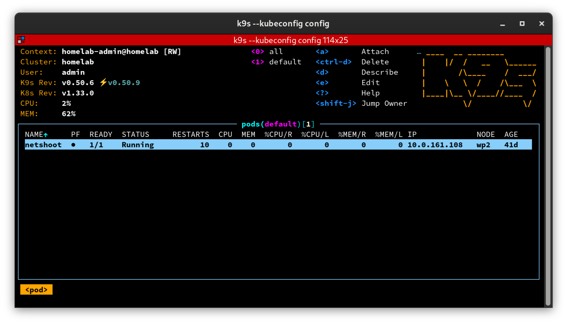Click the READY column header
This screenshot has height=324, width=567.
101,134
